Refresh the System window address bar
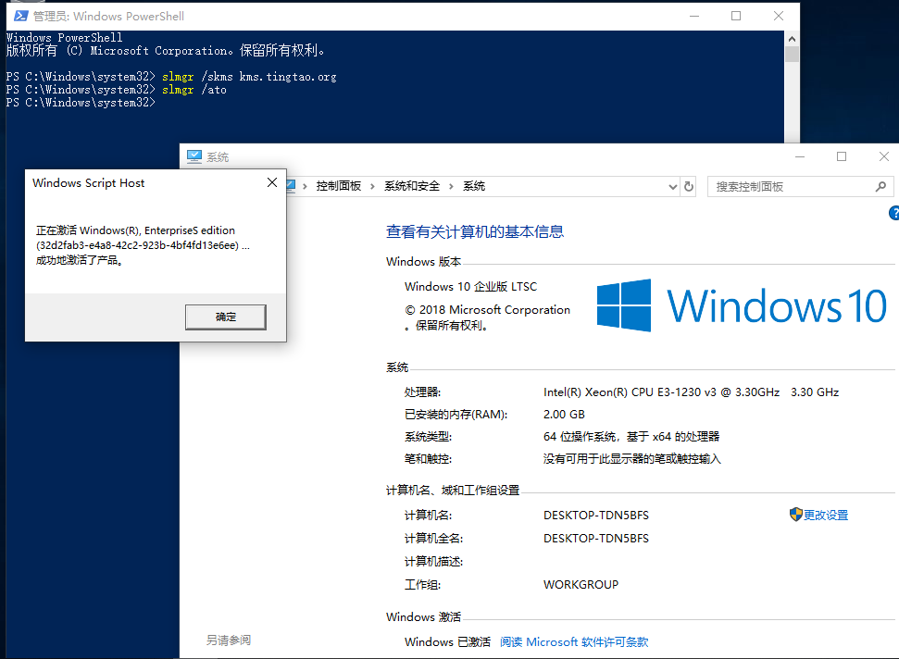Viewport: 899px width, 659px height. [689, 186]
